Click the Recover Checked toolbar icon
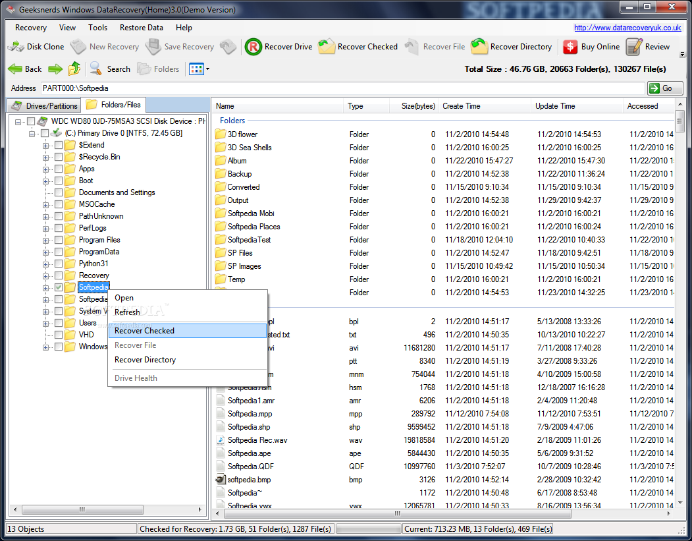Image resolution: width=692 pixels, height=541 pixels. pyautogui.click(x=327, y=46)
